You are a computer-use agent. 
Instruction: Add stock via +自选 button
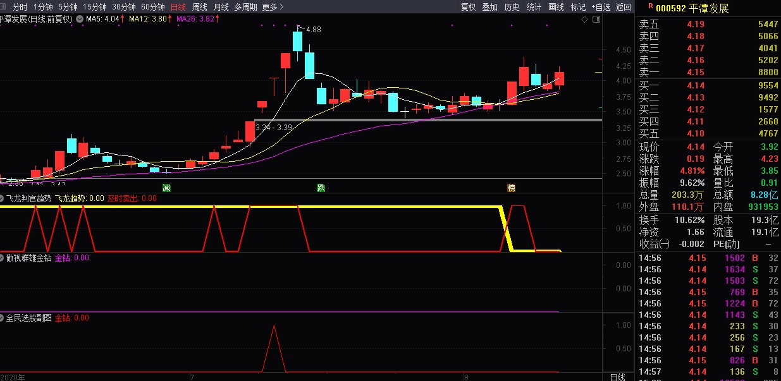tap(600, 7)
